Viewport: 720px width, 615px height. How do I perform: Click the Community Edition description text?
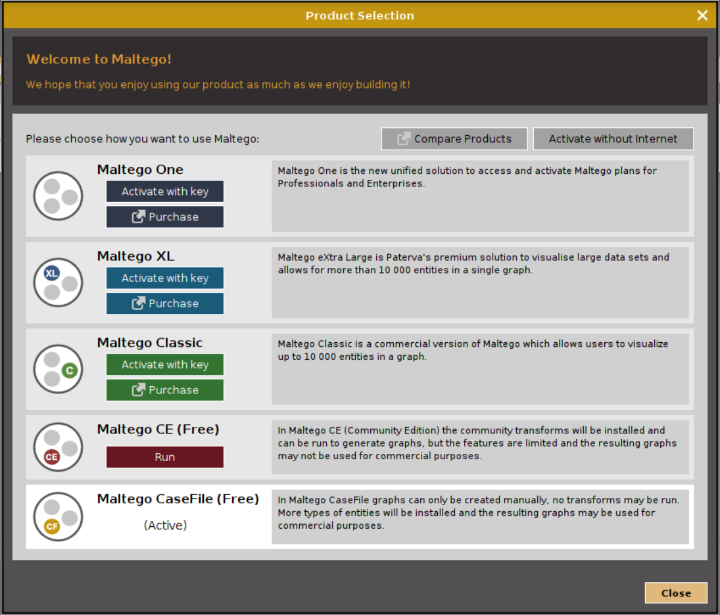tap(477, 443)
